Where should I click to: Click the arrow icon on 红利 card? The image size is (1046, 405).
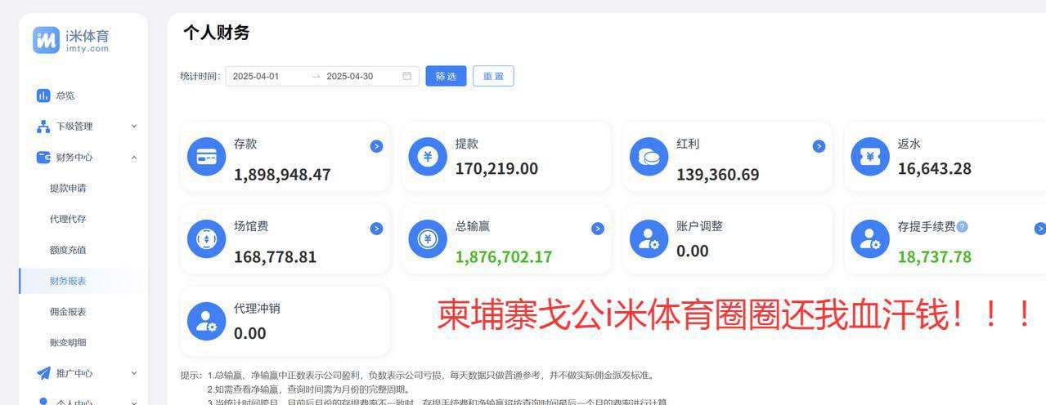[819, 146]
